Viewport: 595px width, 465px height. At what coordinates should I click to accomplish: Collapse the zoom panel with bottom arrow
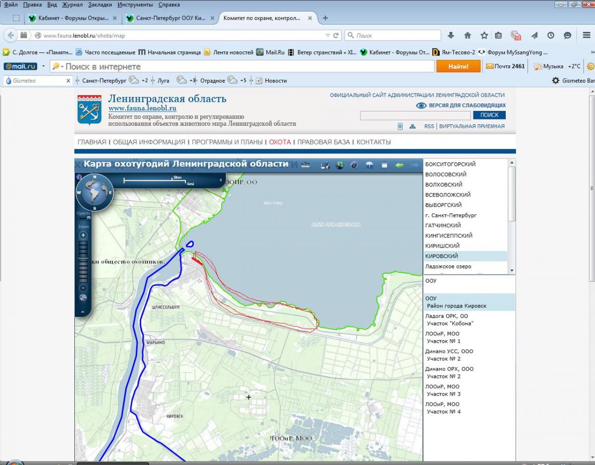(83, 312)
